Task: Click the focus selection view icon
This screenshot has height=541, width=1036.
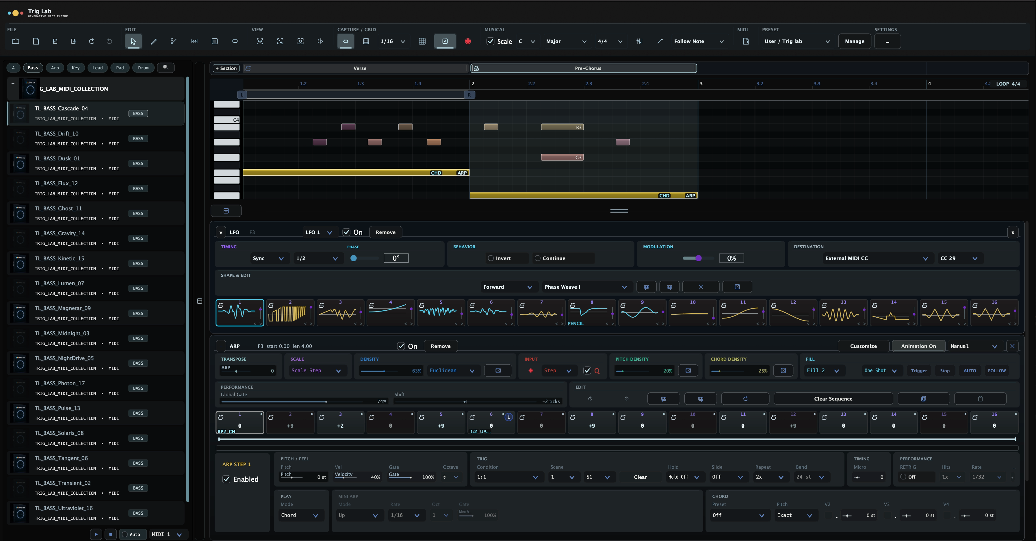Action: click(300, 41)
